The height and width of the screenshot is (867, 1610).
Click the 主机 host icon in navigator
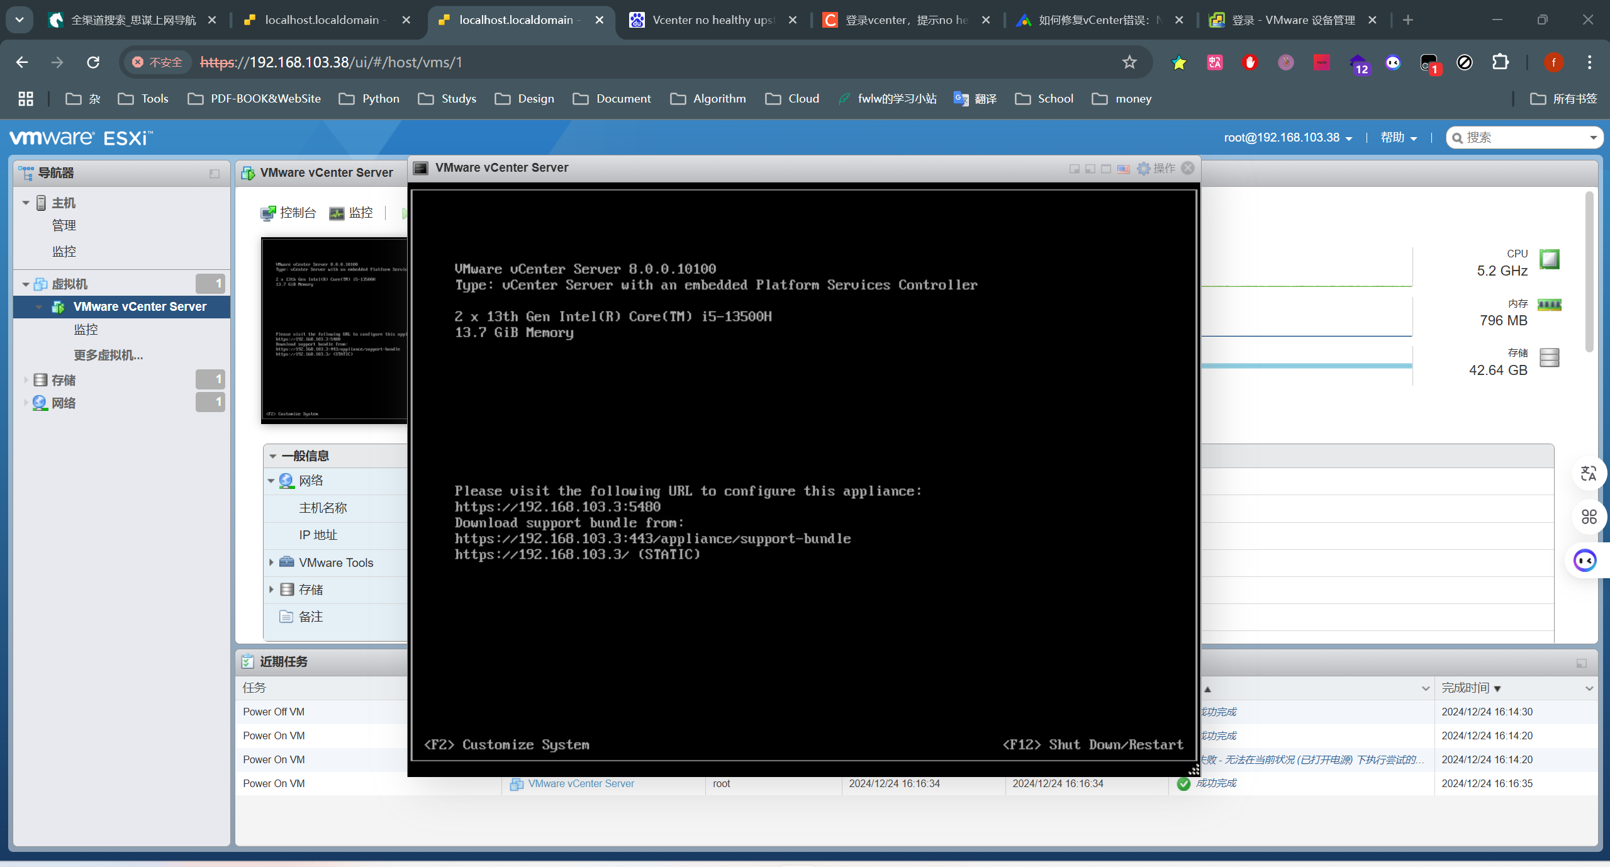coord(41,203)
